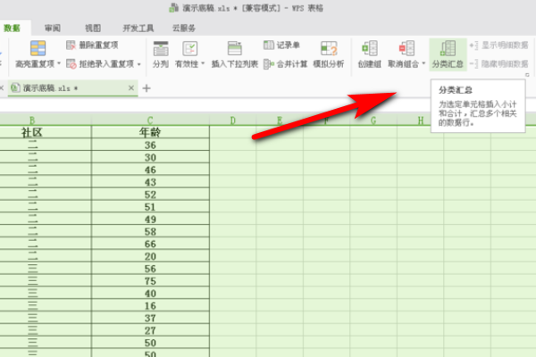Select cell with age 46
The width and height of the screenshot is (536, 357).
click(x=150, y=170)
